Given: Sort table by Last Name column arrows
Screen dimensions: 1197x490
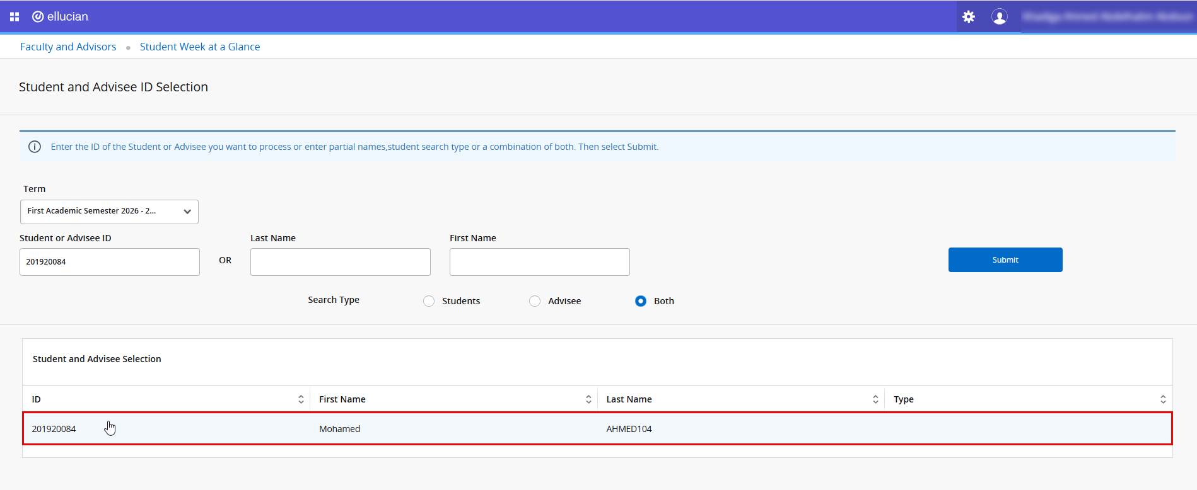Looking at the screenshot, I should tap(875, 399).
